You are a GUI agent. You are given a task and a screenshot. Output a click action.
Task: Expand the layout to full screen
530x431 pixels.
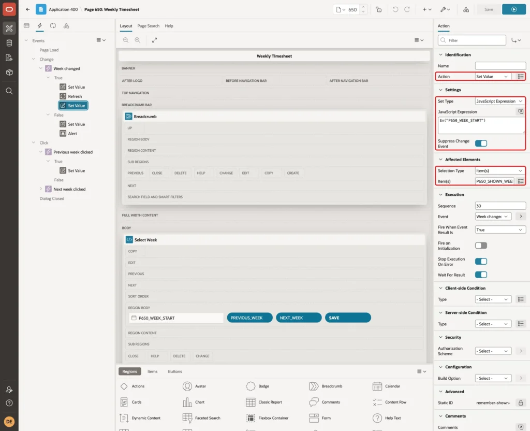pos(154,40)
